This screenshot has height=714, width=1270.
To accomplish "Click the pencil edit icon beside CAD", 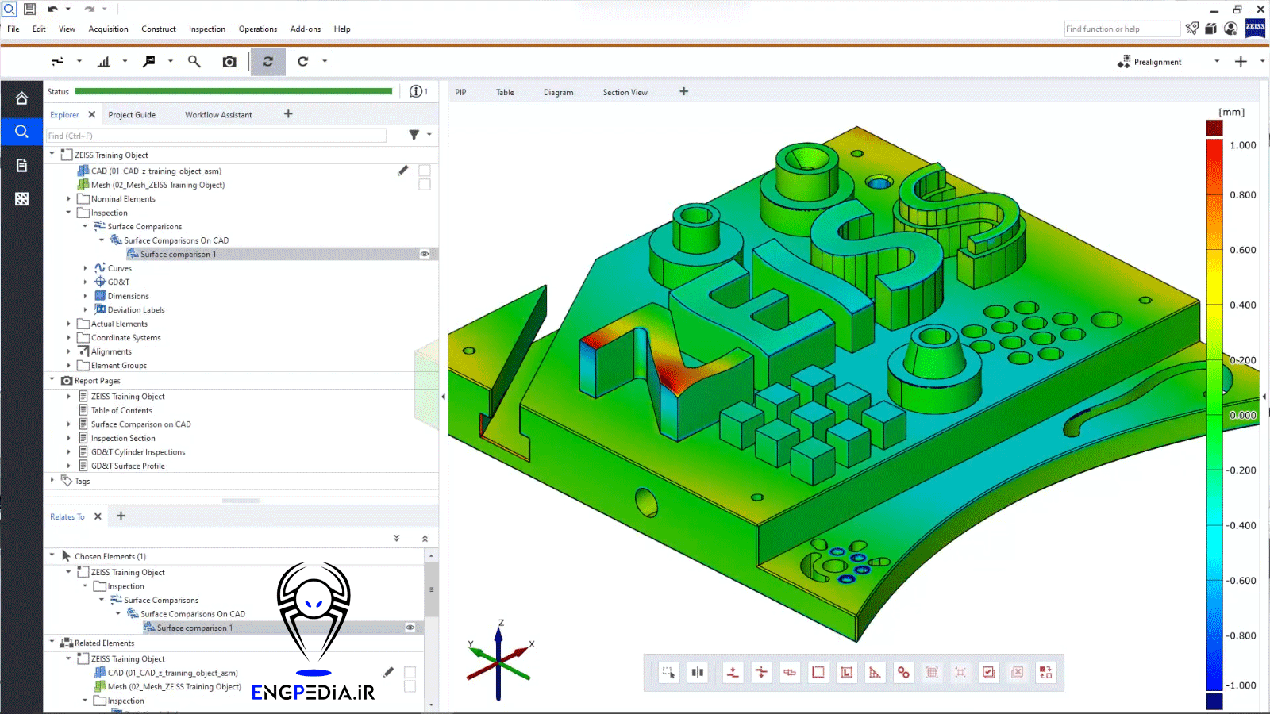I will (403, 171).
